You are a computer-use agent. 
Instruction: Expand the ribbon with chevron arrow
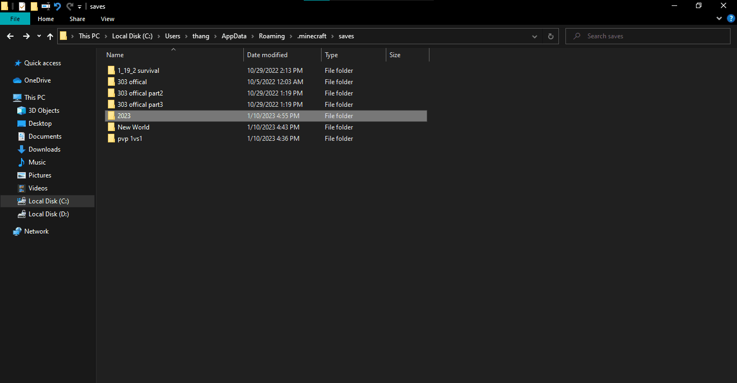click(x=719, y=18)
